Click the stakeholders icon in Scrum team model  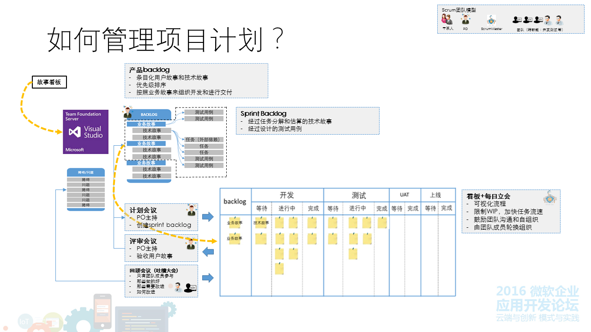[x=447, y=19]
